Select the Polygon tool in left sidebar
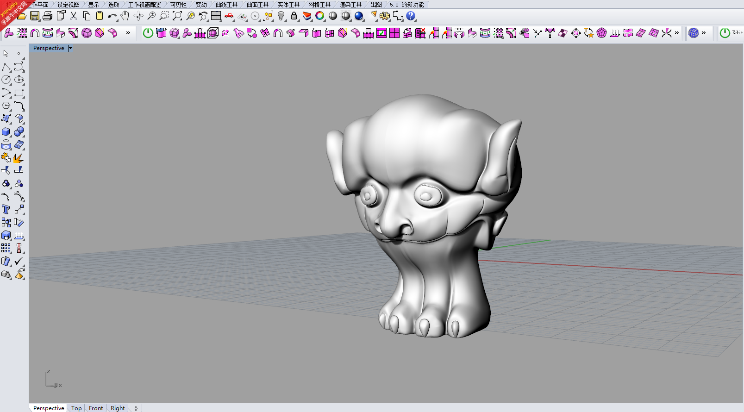Viewport: 744px width, 412px height. (6, 106)
